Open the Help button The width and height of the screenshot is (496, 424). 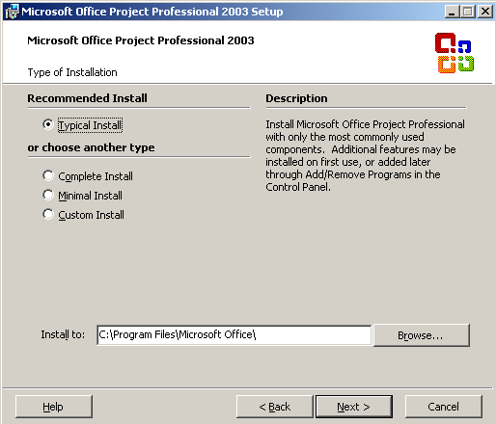54,407
